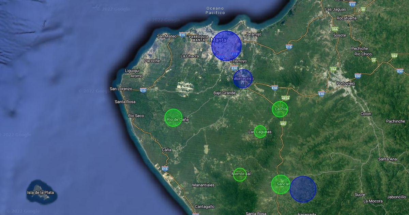The height and width of the screenshot is (215, 409).
Task: Click the large blue circle over Manta
Action: [x=226, y=46]
